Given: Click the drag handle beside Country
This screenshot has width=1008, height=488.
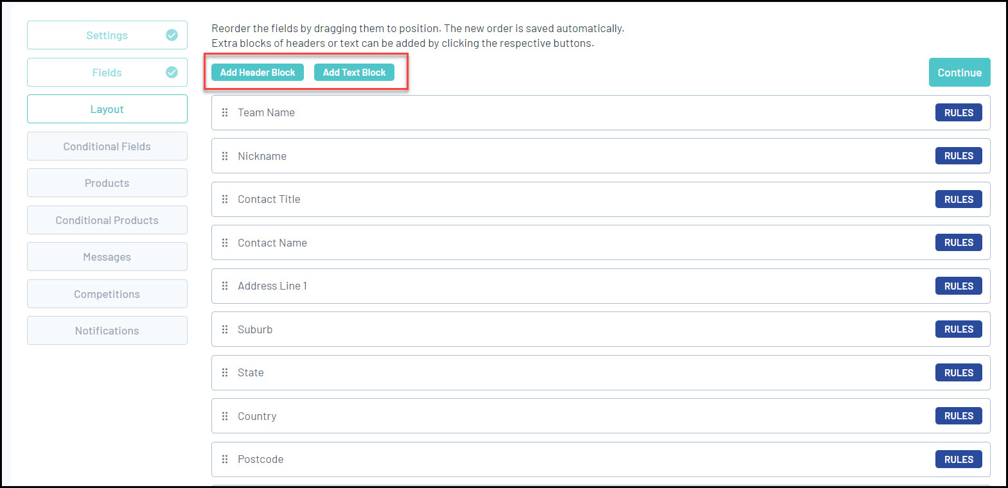Looking at the screenshot, I should tap(225, 416).
